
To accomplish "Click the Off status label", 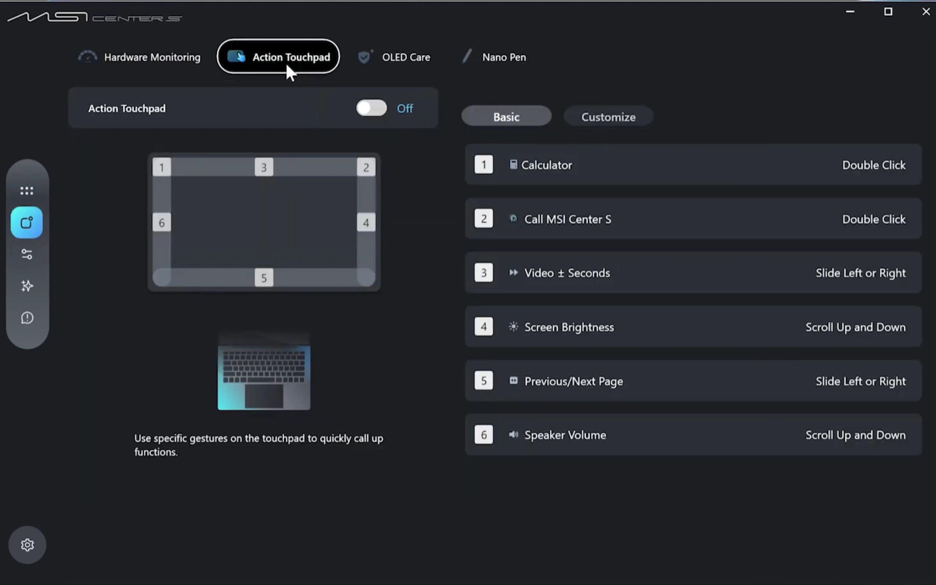I will pyautogui.click(x=405, y=108).
